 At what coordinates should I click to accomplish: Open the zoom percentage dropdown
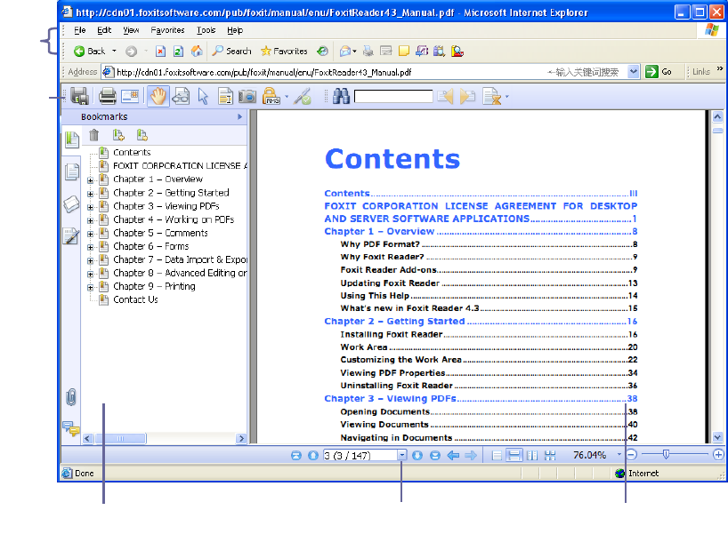tap(619, 455)
